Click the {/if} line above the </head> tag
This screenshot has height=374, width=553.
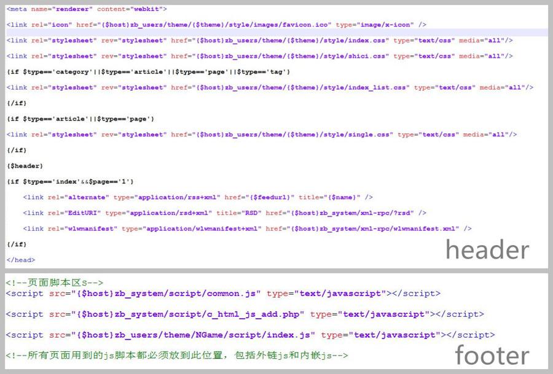pos(17,244)
